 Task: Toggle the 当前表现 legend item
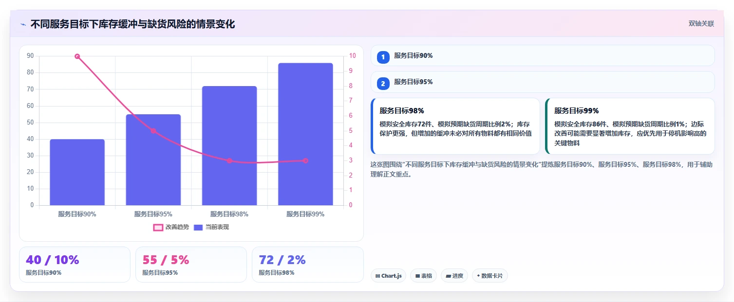pyautogui.click(x=211, y=227)
